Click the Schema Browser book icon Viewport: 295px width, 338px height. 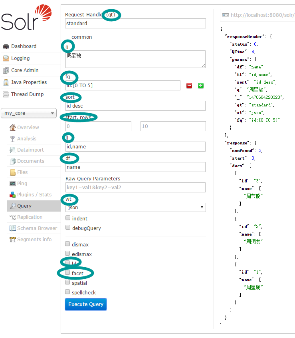tap(13, 228)
